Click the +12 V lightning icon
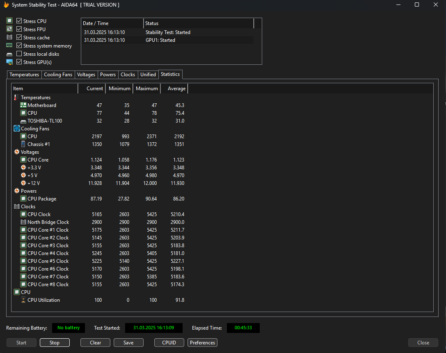Image resolution: width=446 pixels, height=353 pixels. point(23,183)
